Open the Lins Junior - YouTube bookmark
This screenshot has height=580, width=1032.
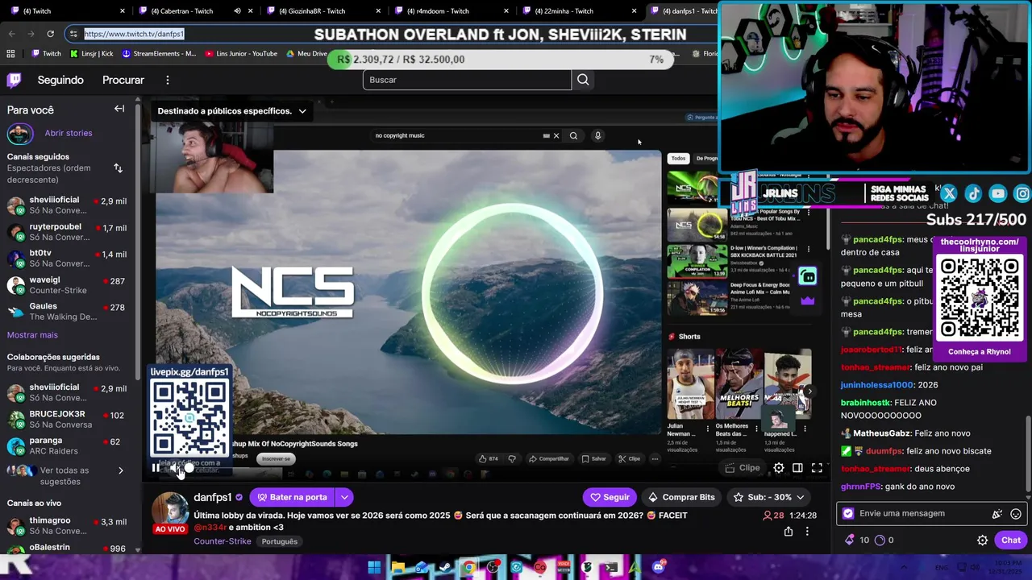(x=241, y=54)
